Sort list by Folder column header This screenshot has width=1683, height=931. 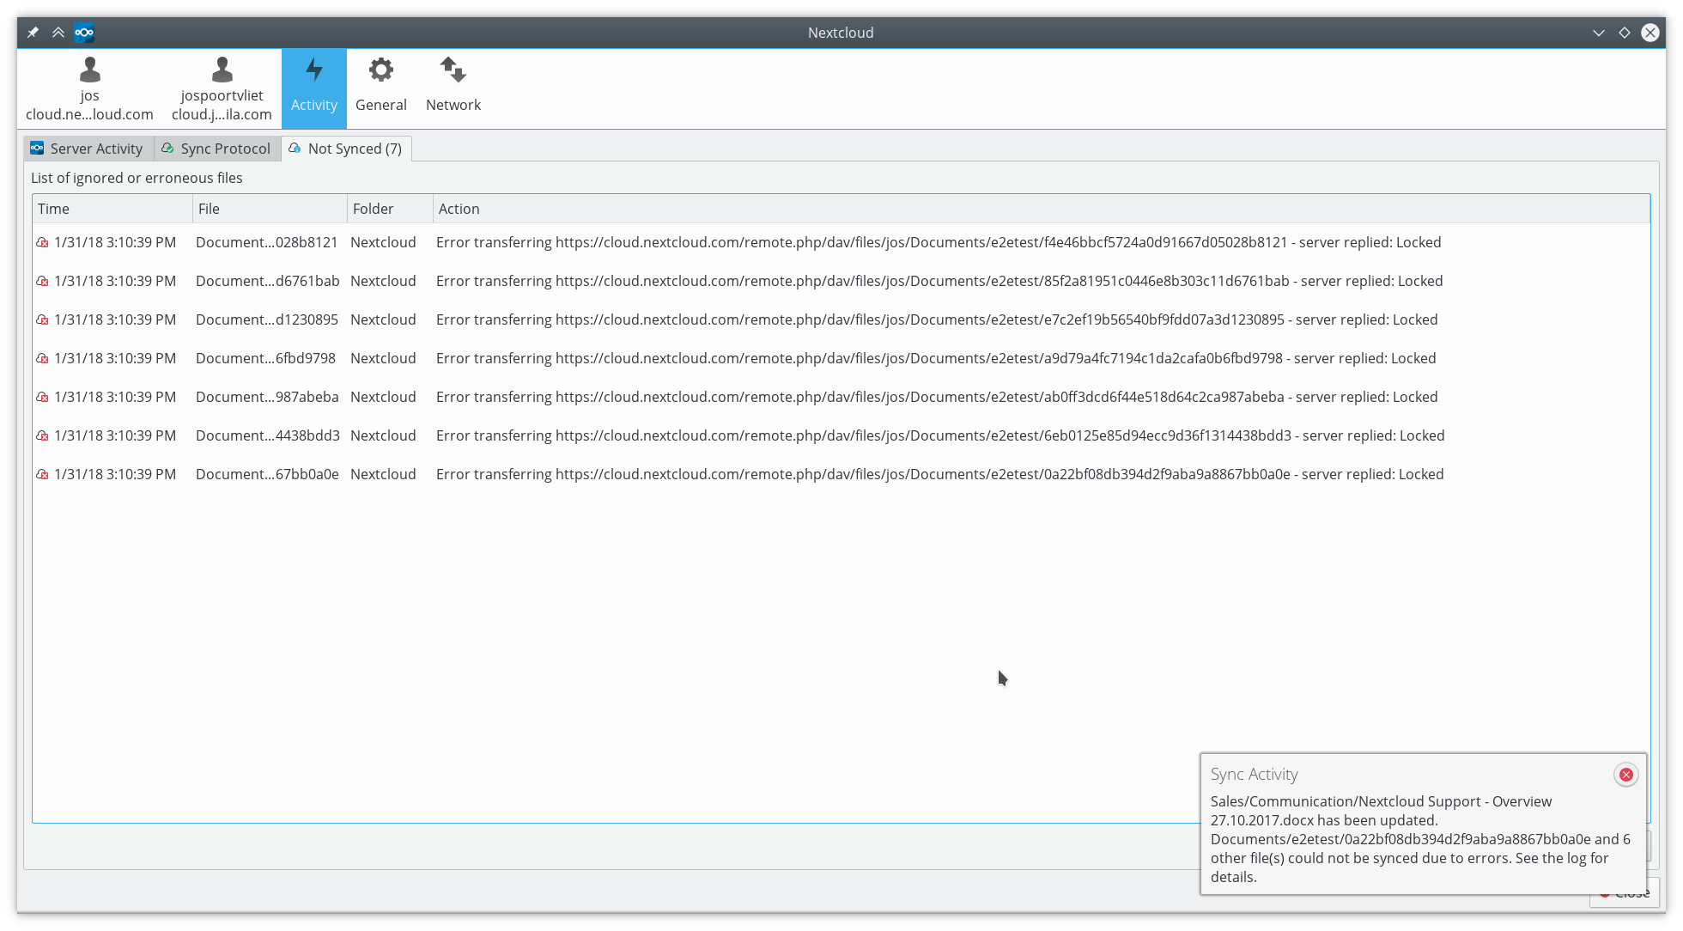click(391, 209)
